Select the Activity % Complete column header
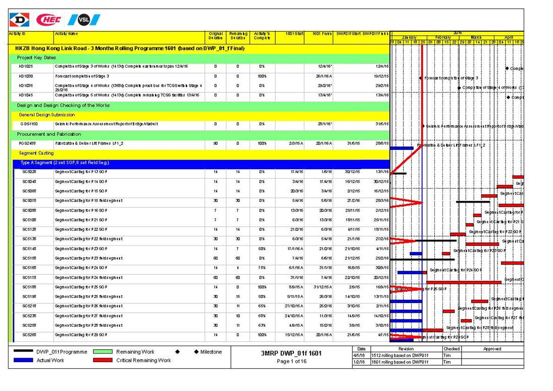 point(262,37)
